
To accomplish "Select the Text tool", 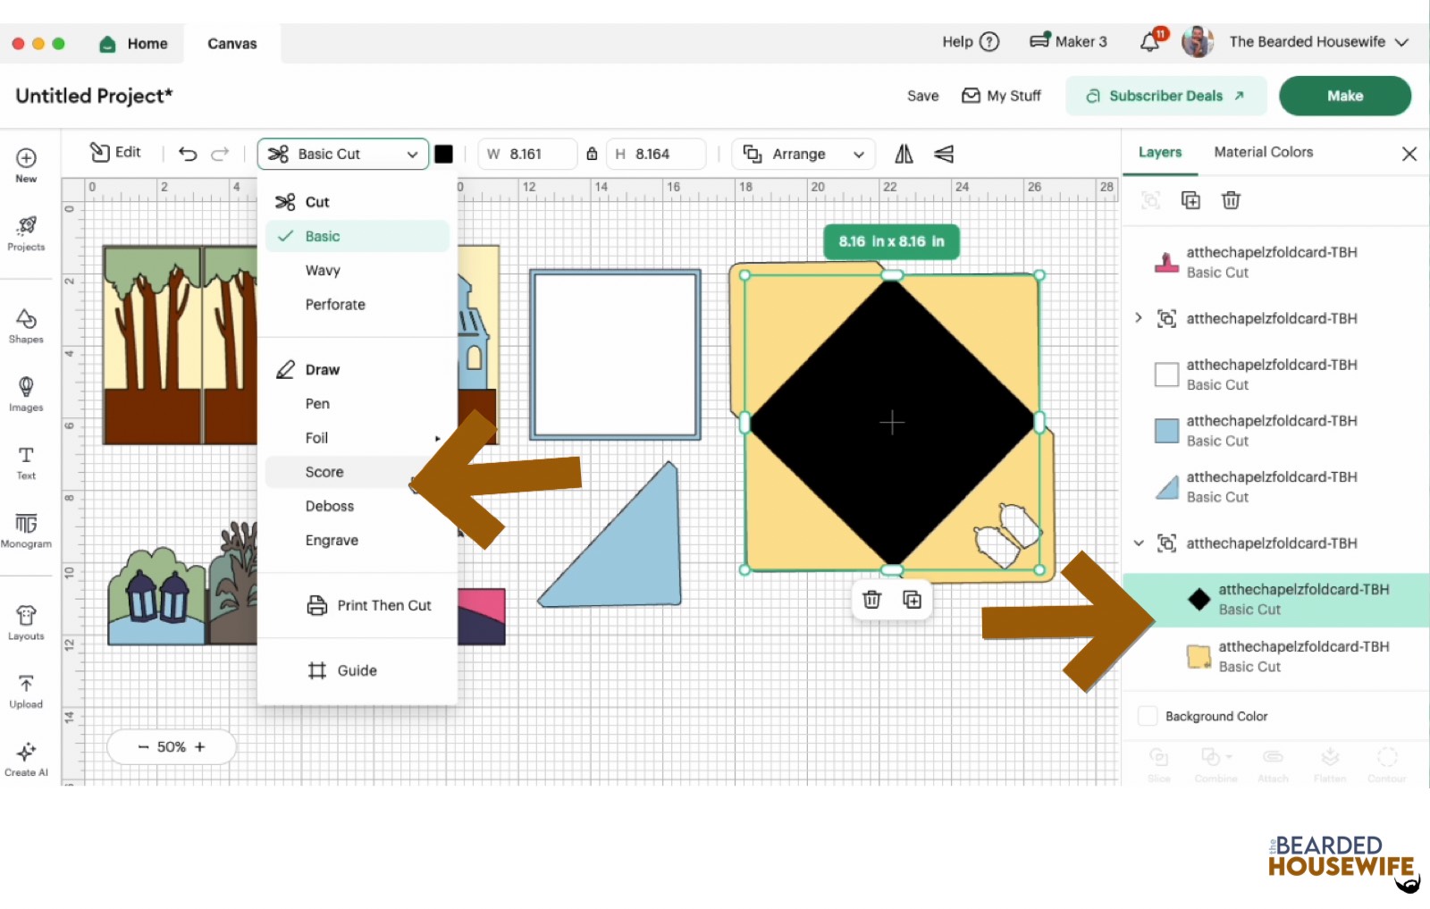I will click(24, 462).
